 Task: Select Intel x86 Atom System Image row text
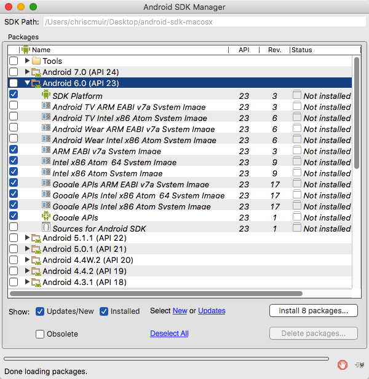pos(108,173)
